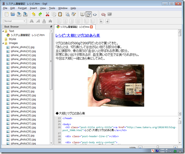Open the Meta Editor pencil icon
The width and height of the screenshot is (185, 154).
click(74, 14)
